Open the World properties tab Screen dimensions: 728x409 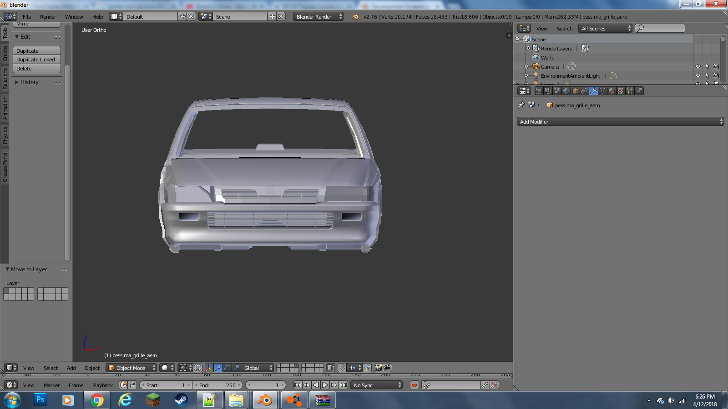pyautogui.click(x=566, y=91)
